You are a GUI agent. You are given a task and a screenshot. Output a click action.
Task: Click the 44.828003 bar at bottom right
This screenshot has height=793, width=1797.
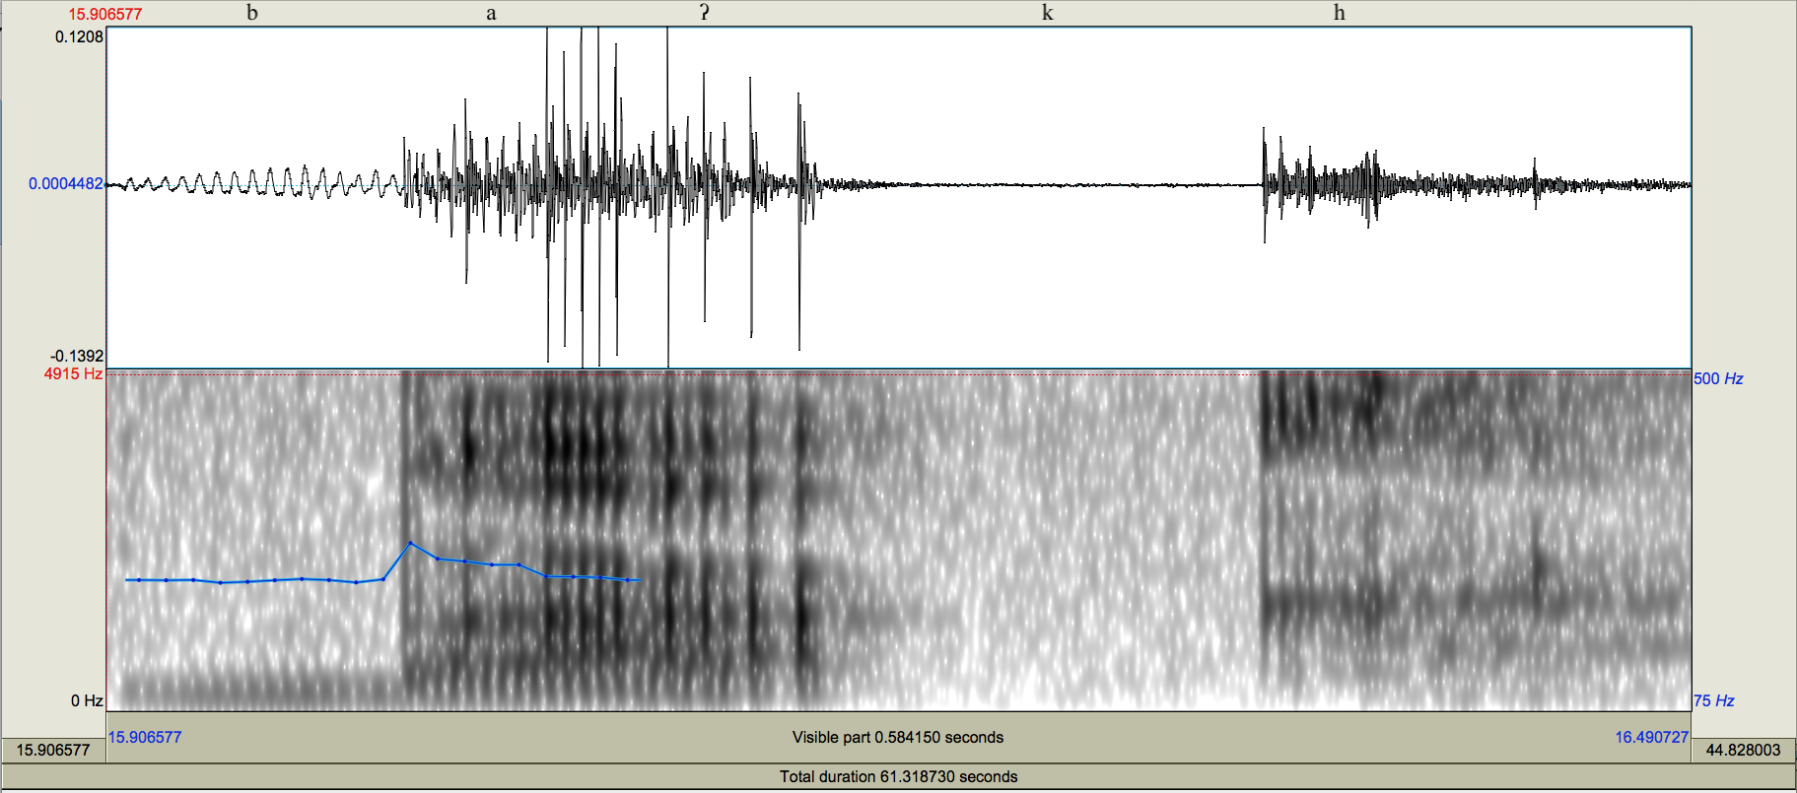point(1743,750)
